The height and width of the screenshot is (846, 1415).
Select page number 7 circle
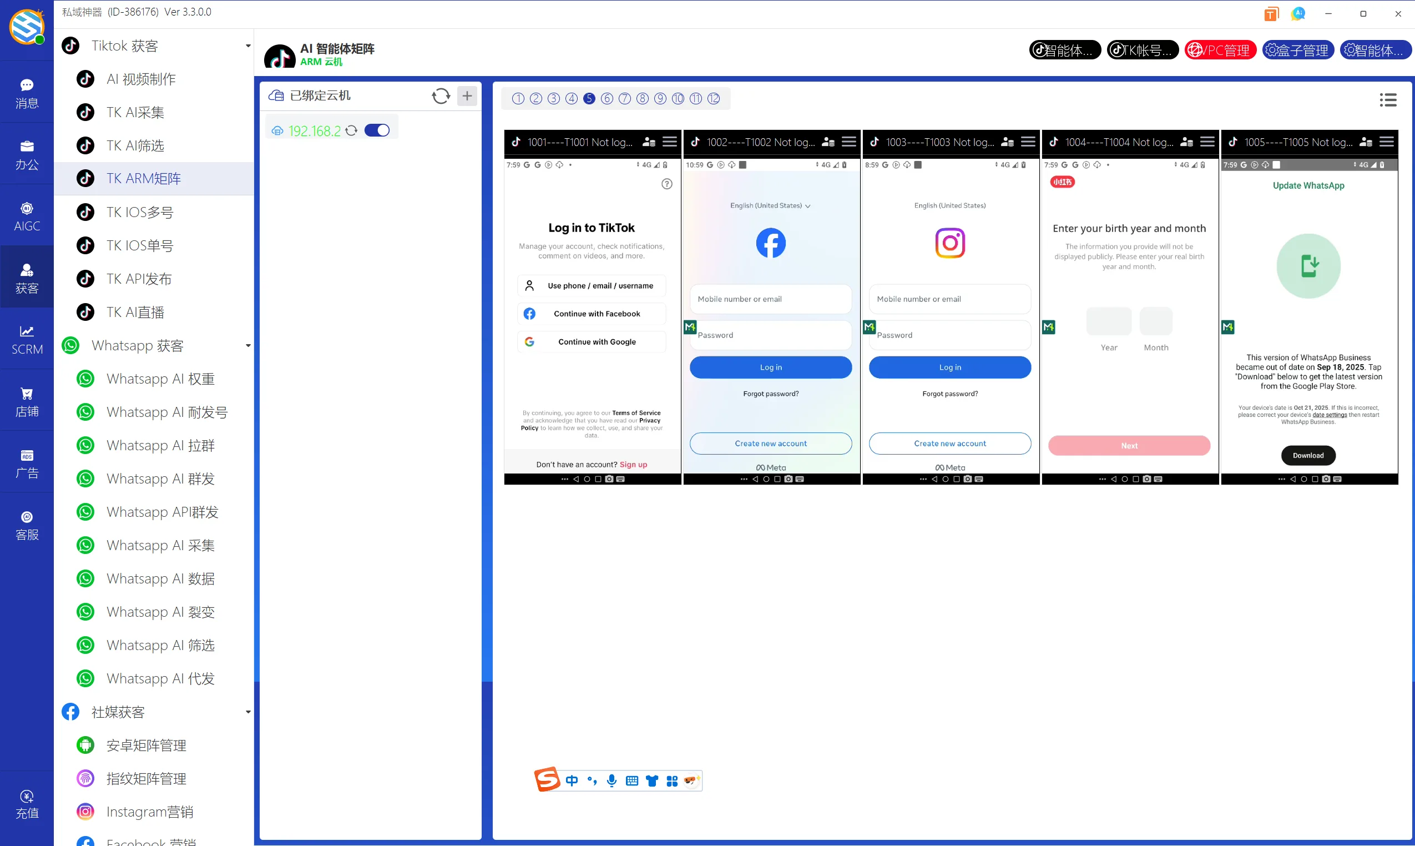coord(625,99)
